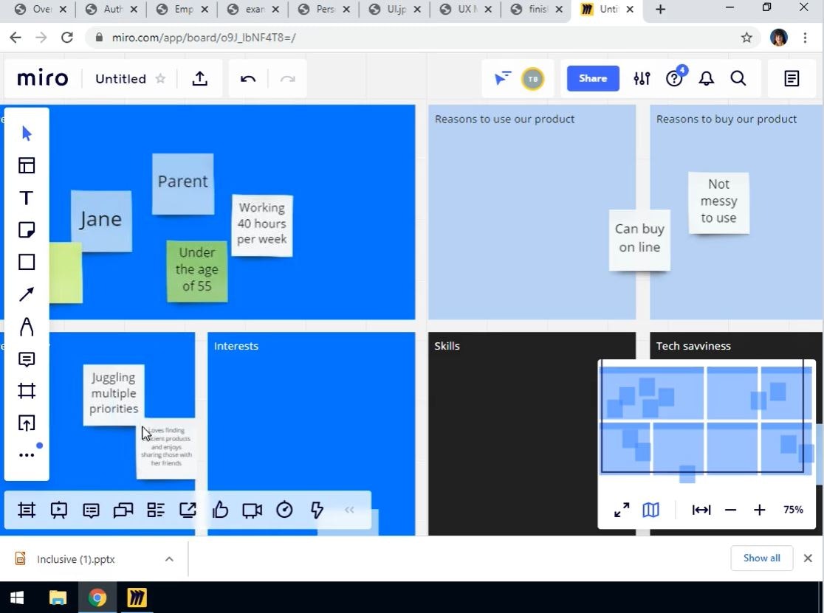Select the Shape rectangle tool
The image size is (824, 613).
[x=27, y=262]
